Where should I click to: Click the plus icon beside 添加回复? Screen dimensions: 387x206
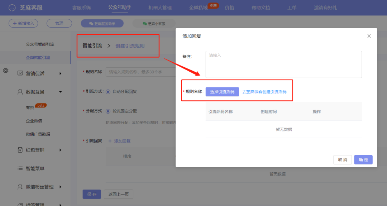point(110,141)
